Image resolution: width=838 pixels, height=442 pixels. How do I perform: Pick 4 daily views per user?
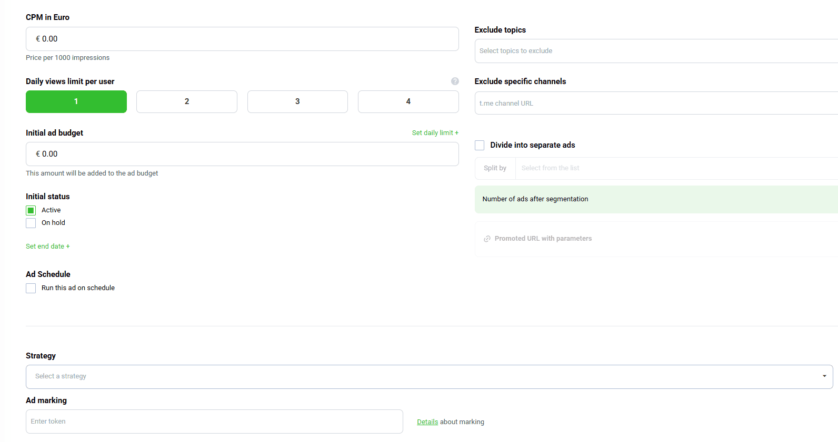click(408, 101)
